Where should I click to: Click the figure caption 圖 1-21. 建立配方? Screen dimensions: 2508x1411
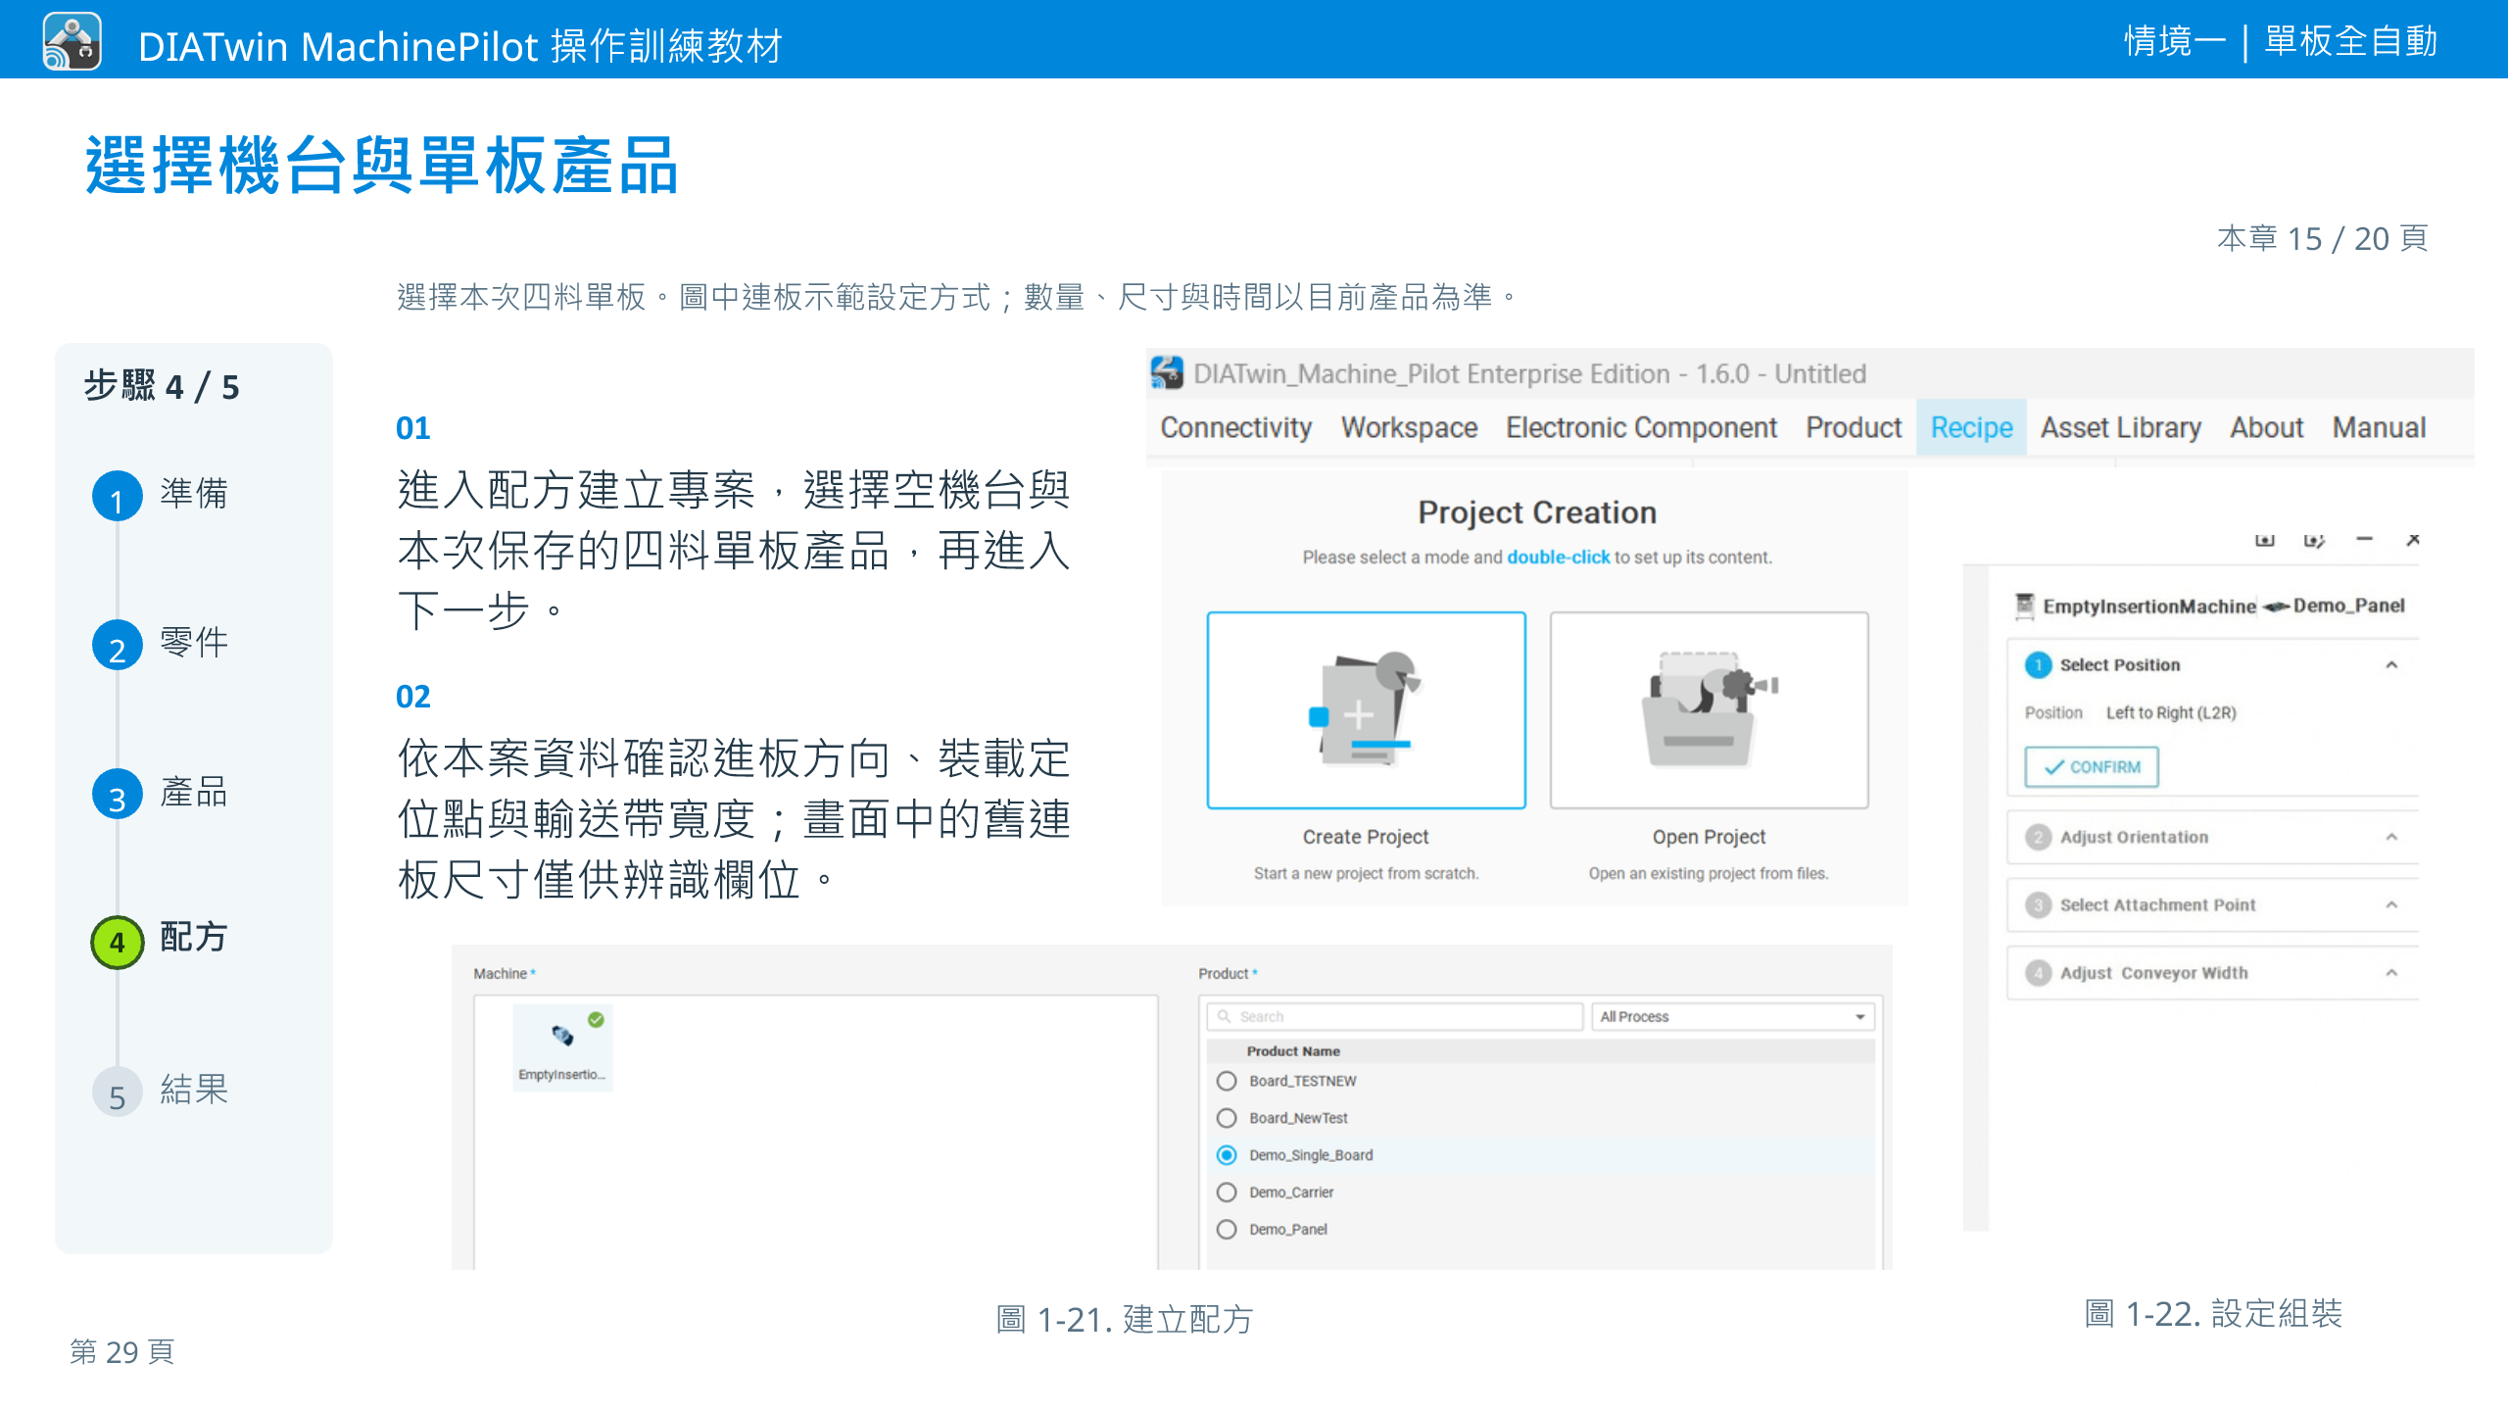coord(1124,1320)
